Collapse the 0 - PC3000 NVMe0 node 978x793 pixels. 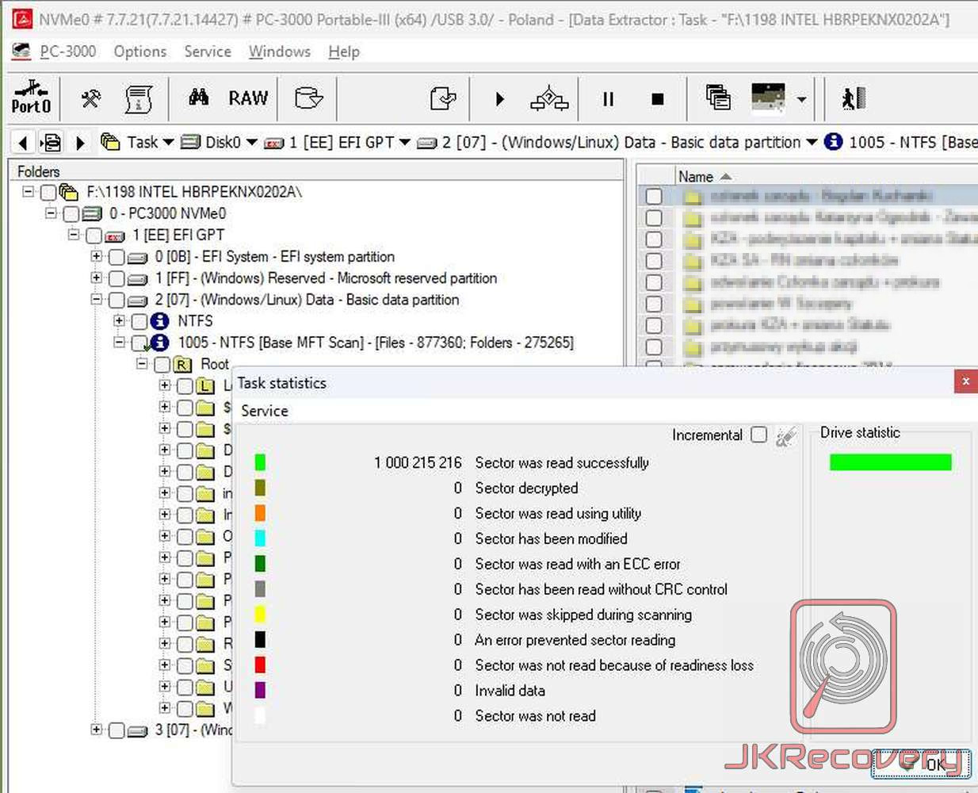point(51,213)
